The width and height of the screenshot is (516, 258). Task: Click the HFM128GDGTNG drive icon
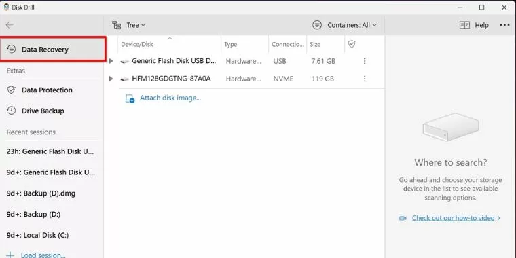click(x=124, y=79)
